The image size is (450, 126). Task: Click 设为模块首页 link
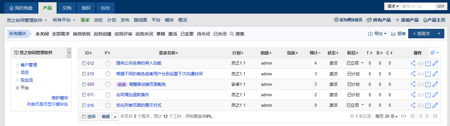tap(348, 20)
